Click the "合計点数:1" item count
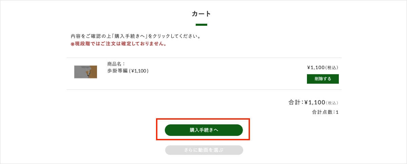The image size is (407, 164). point(325,112)
